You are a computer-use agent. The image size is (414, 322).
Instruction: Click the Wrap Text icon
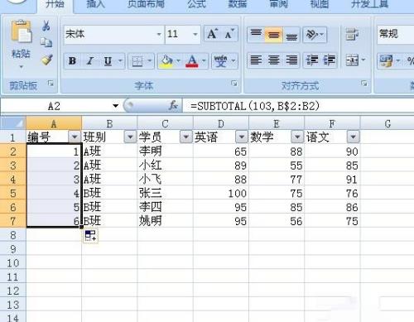[x=352, y=34]
